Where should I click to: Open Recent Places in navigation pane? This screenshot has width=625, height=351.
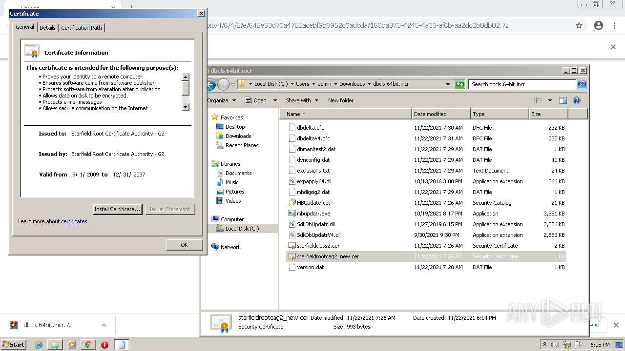[x=242, y=145]
